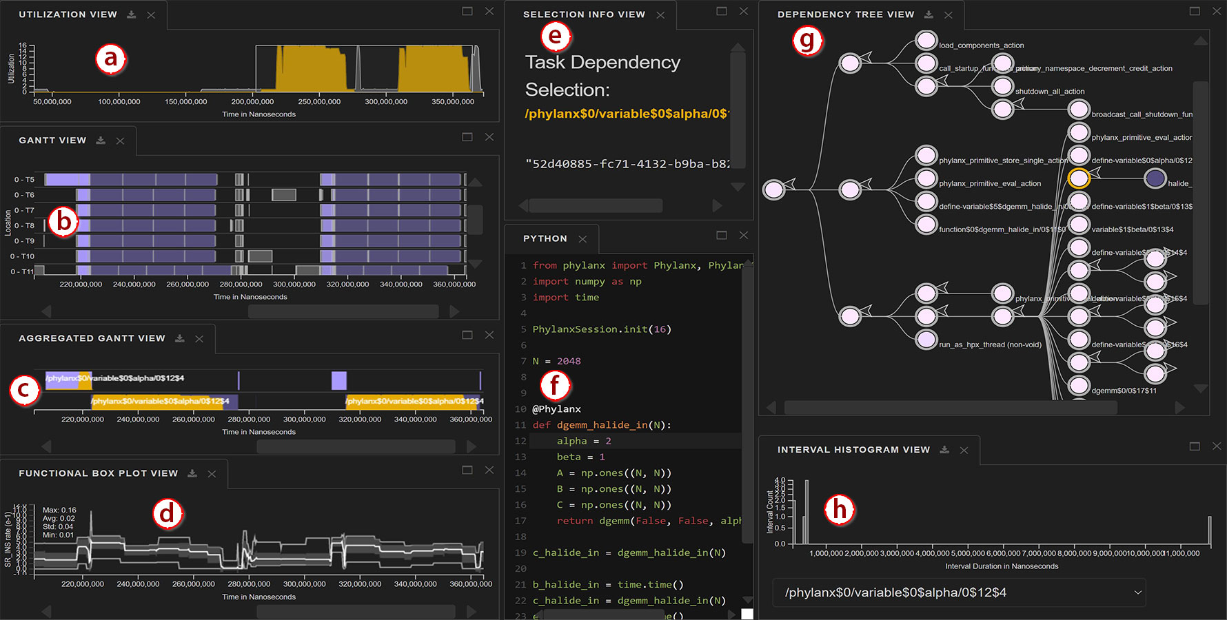This screenshot has height=620, width=1227.
Task: Click the '@Phylanx' decorator line
Action: coord(556,409)
